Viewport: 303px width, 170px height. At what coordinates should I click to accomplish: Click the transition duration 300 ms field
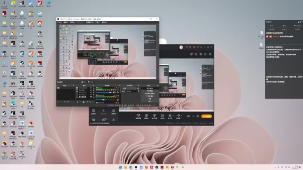(x=131, y=91)
